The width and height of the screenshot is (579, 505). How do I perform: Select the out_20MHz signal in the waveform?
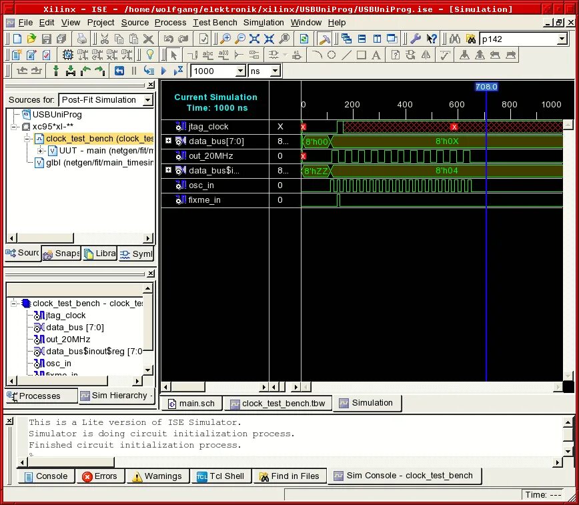pos(211,156)
